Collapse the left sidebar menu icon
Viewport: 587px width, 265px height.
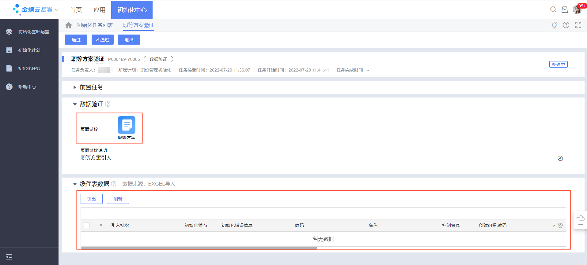[x=9, y=257]
